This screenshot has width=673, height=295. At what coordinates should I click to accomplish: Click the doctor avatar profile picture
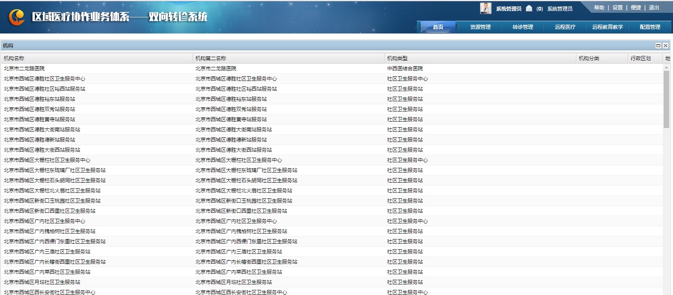tap(486, 8)
